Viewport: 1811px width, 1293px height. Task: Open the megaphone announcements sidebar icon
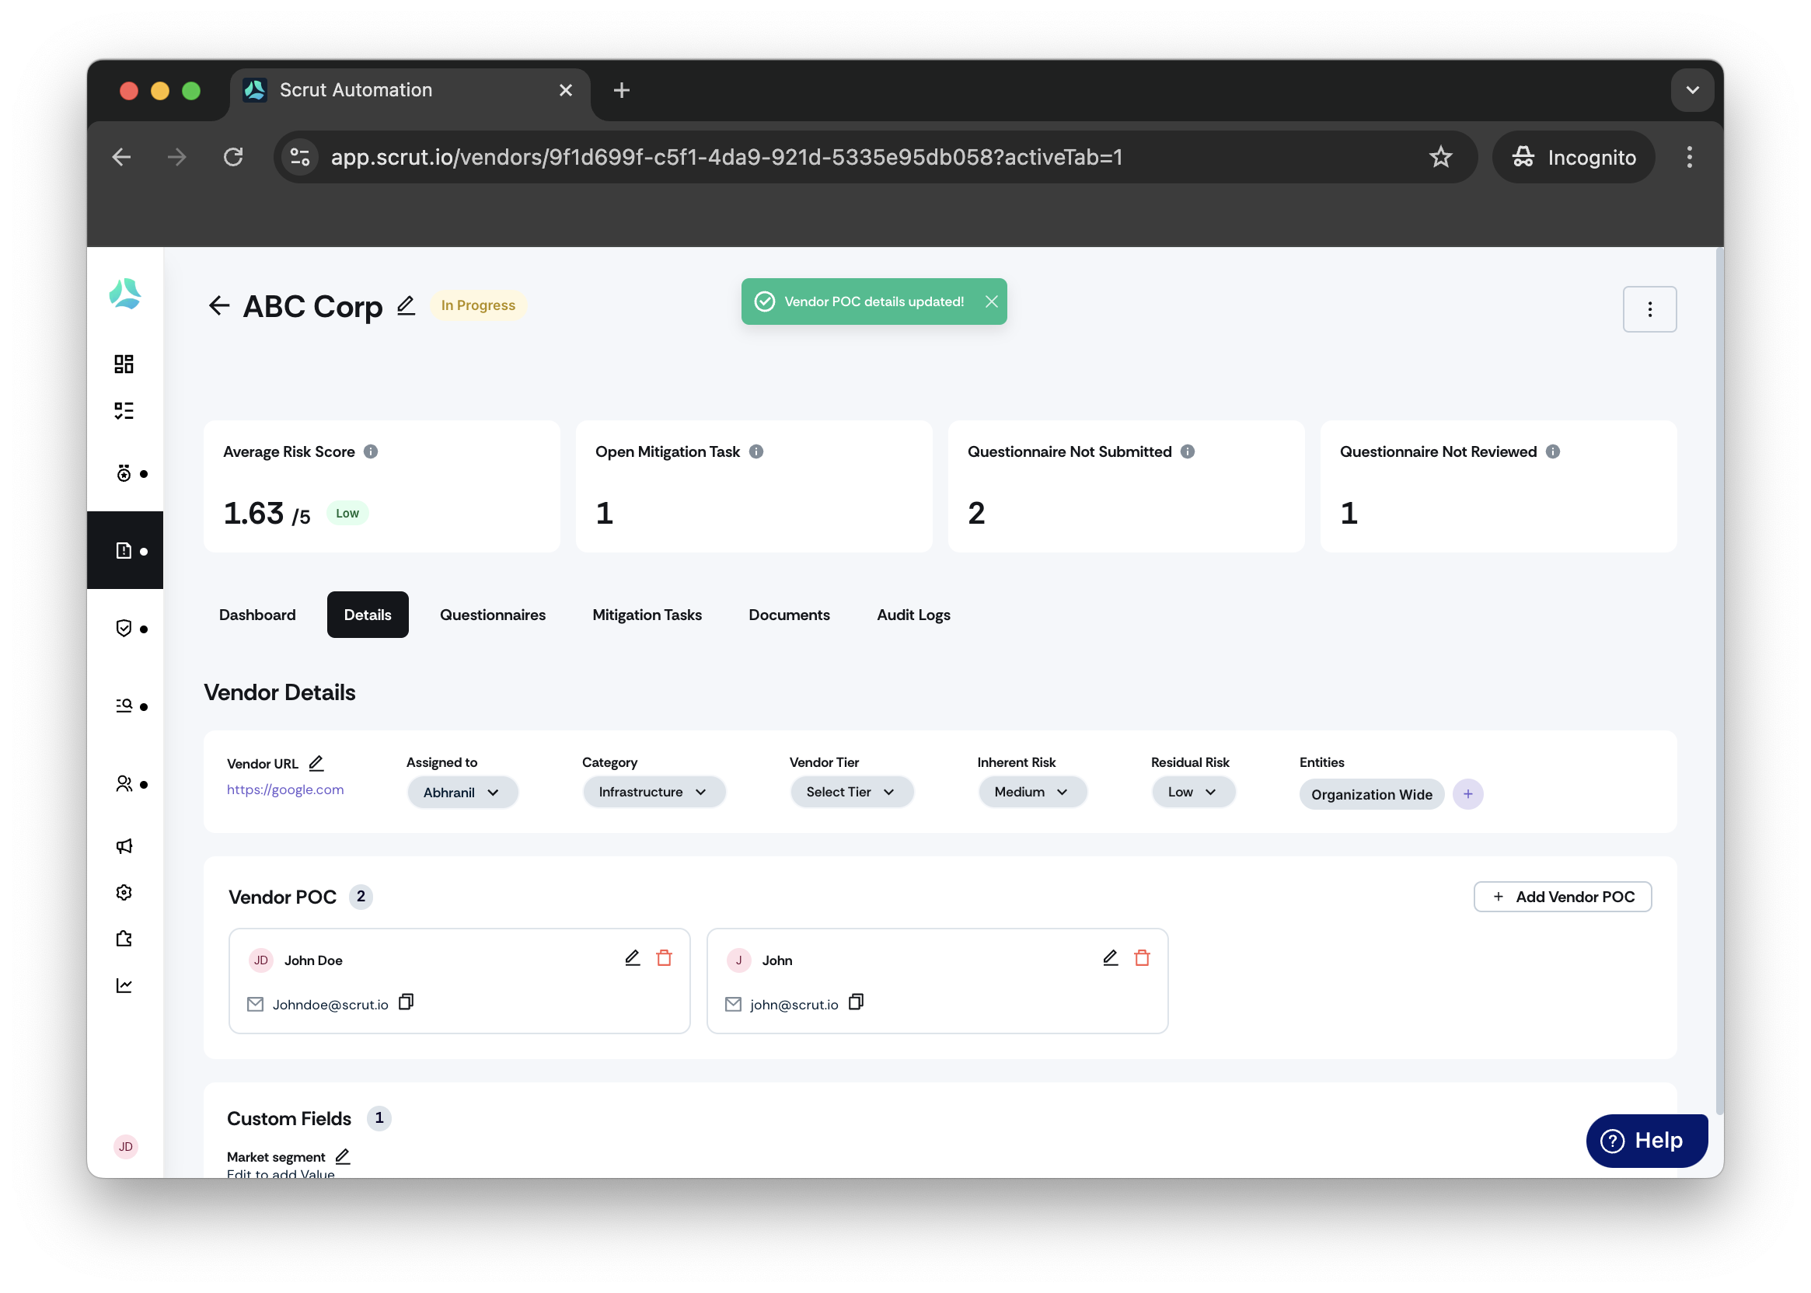click(124, 845)
